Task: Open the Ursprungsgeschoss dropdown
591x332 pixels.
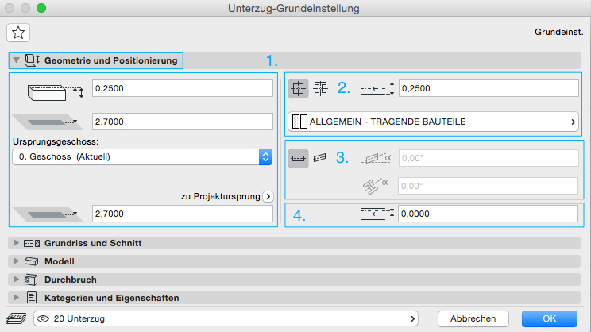Action: 143,156
